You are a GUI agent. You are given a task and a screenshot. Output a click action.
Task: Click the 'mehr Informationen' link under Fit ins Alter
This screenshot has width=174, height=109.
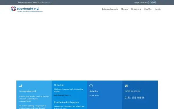pyautogui.click(x=62, y=95)
